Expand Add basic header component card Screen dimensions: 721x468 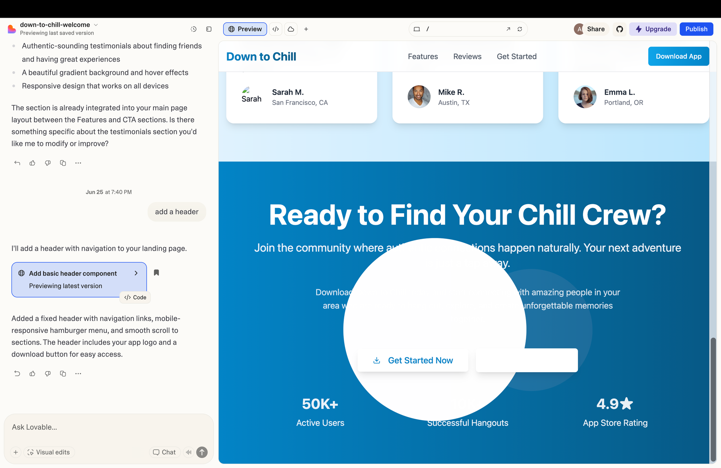[136, 273]
